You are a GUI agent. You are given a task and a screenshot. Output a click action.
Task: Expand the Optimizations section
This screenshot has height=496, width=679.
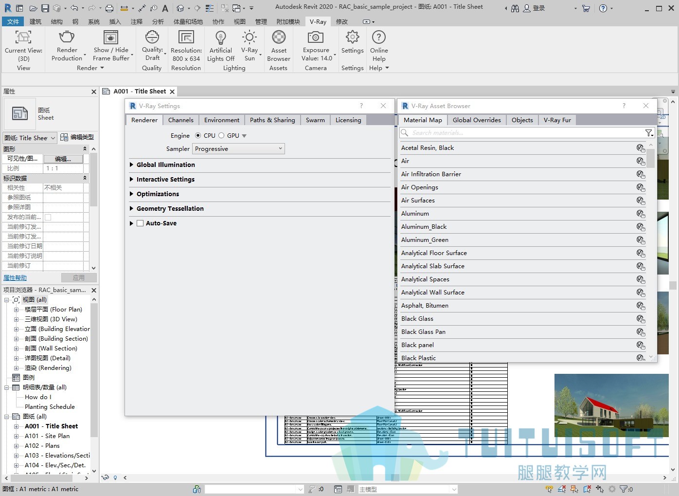[x=132, y=194]
